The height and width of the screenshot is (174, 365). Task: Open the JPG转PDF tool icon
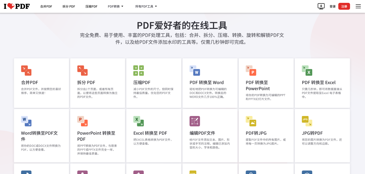307,121
